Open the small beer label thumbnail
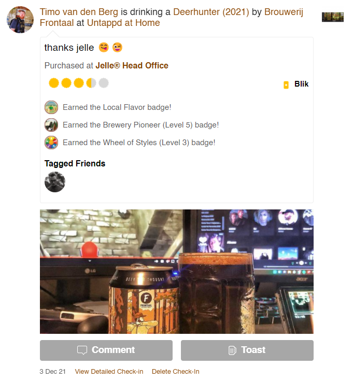Viewport: 353px width, 381px height. point(333,17)
